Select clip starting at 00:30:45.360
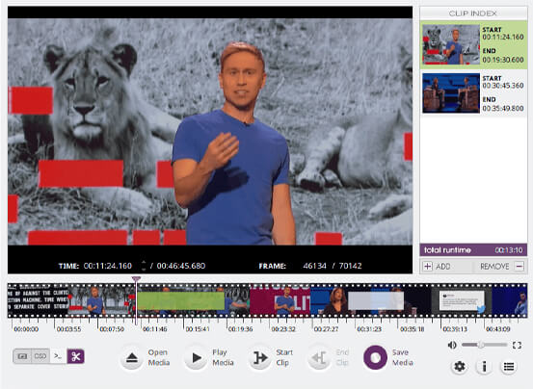 point(473,93)
